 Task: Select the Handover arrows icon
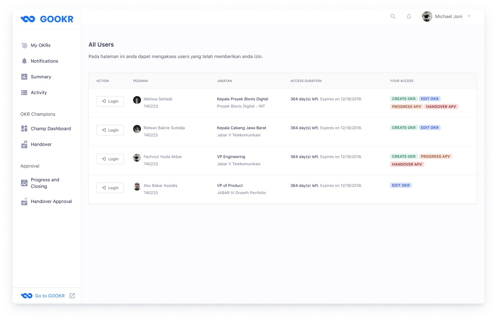tap(24, 144)
